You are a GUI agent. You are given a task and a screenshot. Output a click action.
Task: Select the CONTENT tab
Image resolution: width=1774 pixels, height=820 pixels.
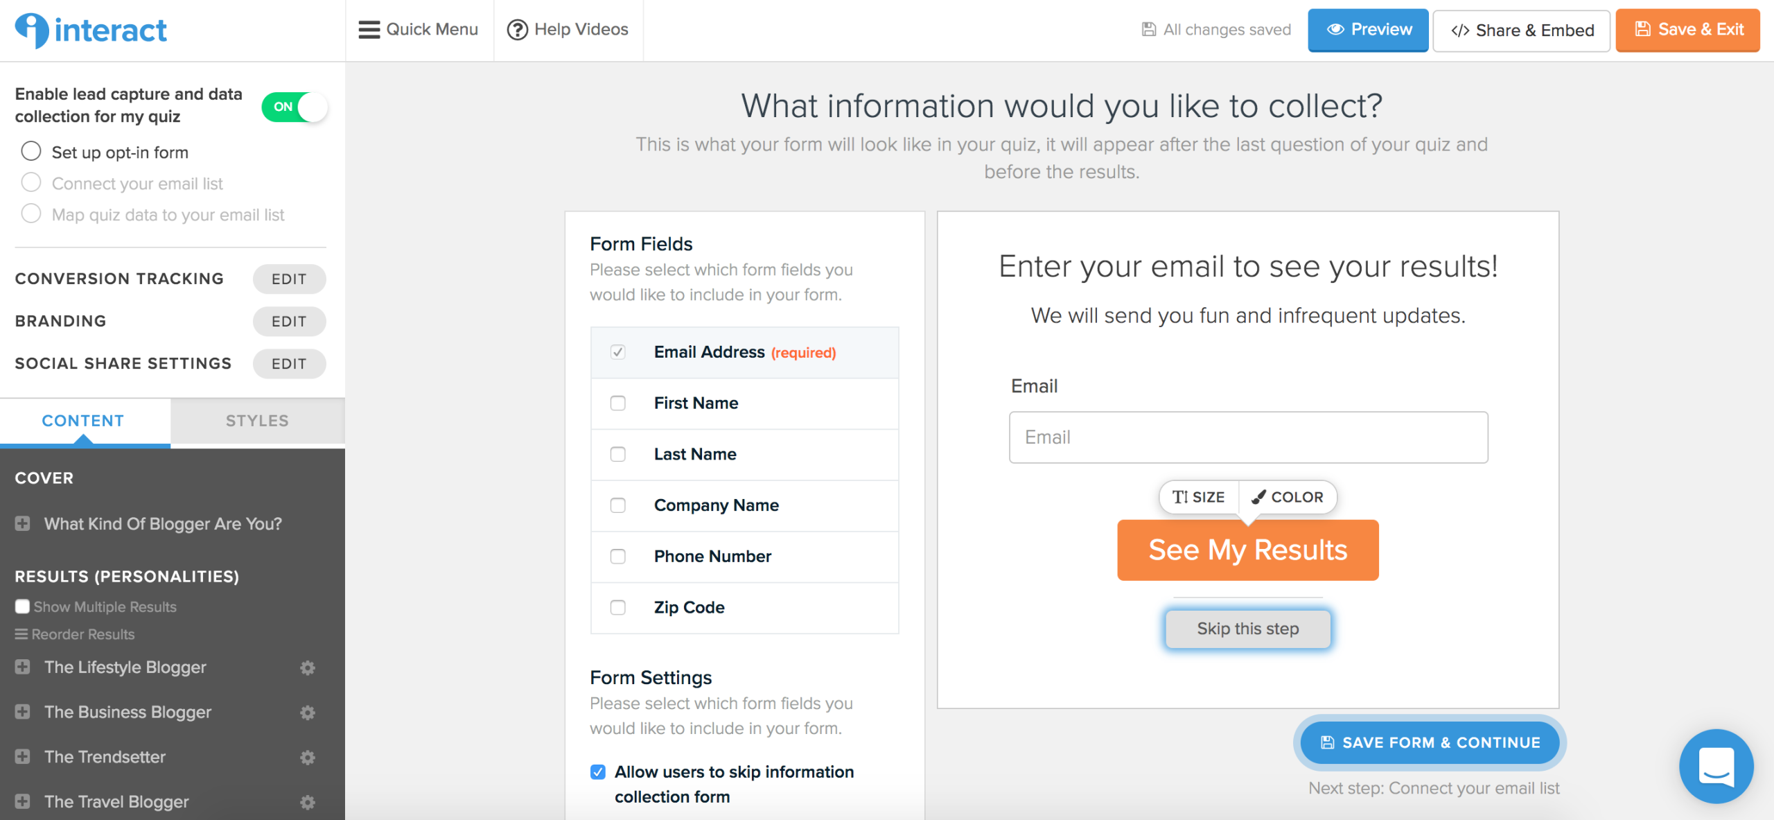[x=83, y=421]
